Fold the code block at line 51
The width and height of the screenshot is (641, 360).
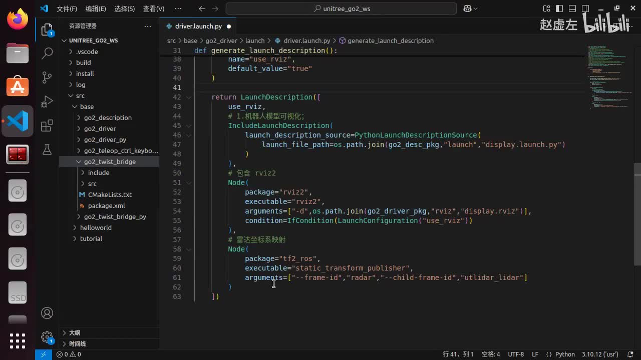click(x=189, y=183)
